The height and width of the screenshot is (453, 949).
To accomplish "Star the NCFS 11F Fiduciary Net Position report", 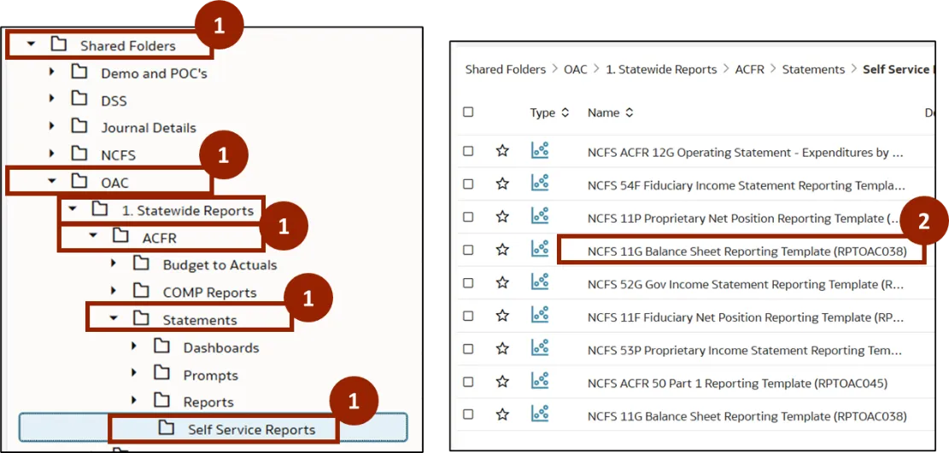I will [502, 316].
